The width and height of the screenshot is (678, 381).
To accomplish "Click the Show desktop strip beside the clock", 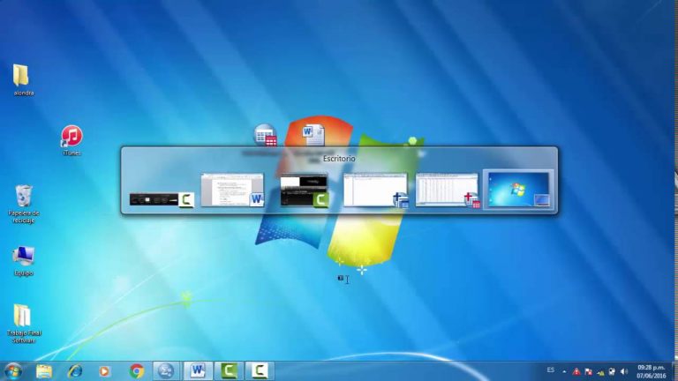I will coord(674,371).
